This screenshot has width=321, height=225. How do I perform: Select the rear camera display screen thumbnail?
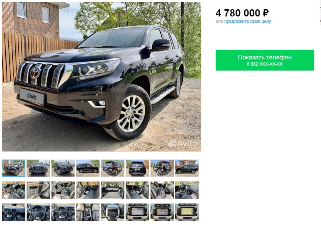pos(137,212)
